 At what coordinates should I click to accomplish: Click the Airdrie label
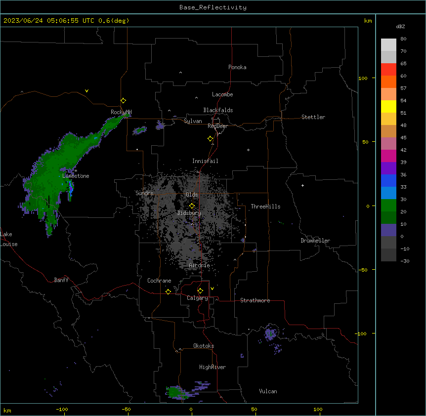pos(200,265)
